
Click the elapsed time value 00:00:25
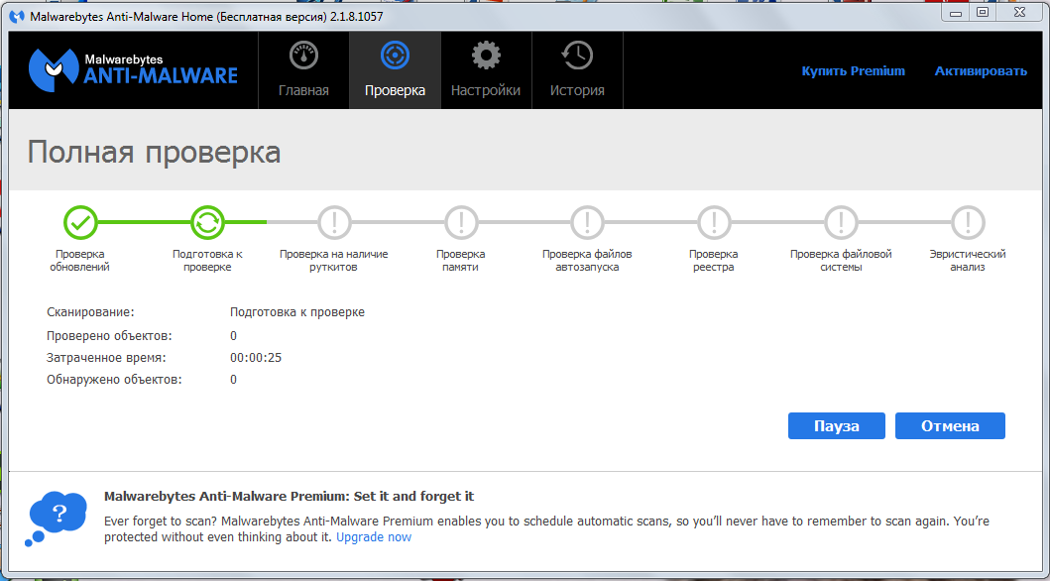256,358
